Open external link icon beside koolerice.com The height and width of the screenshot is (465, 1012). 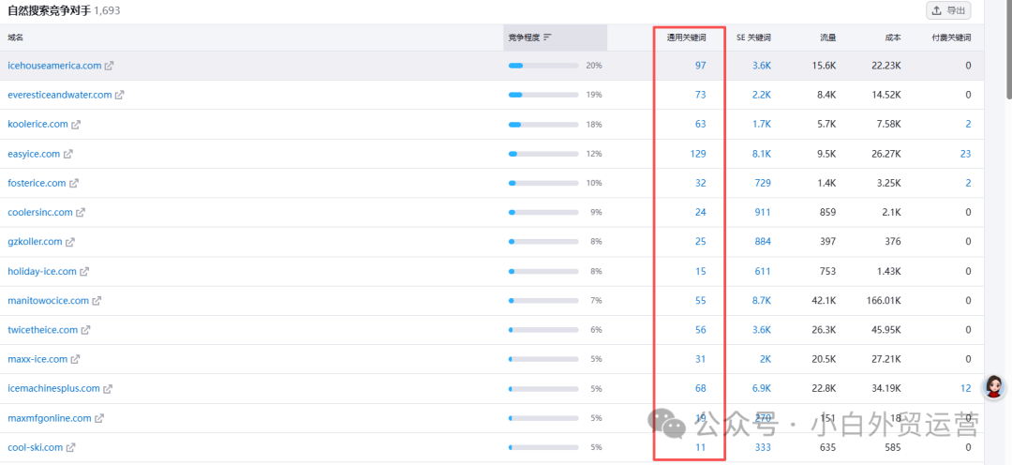[x=76, y=124]
